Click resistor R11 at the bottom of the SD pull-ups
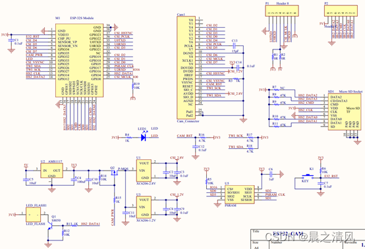The height and width of the screenshot is (249, 365). [276, 126]
